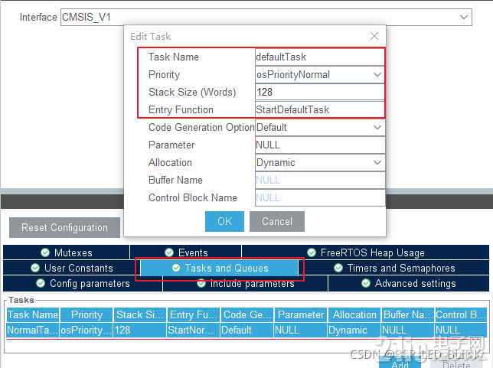Screen dimensions: 493x368
Task: Open the Code Generation Option dropdown
Action: tap(320, 127)
